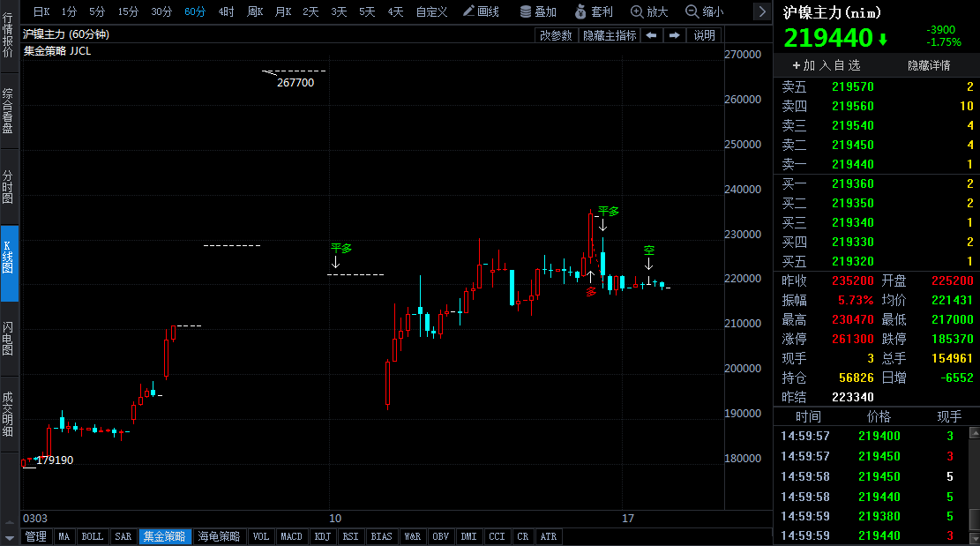Show VOL indicator

pos(261,536)
